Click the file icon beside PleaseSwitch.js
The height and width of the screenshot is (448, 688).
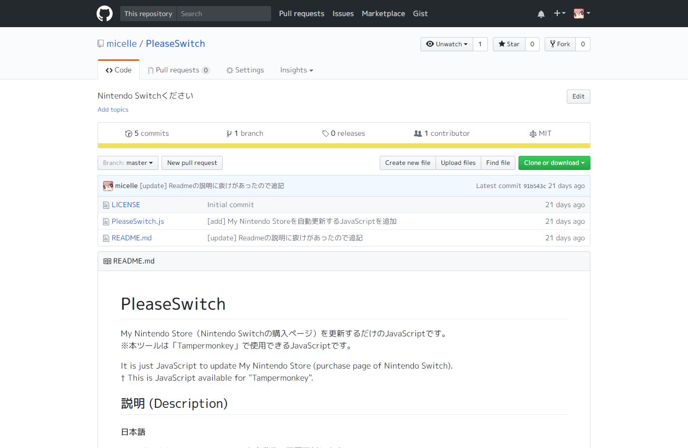point(106,221)
